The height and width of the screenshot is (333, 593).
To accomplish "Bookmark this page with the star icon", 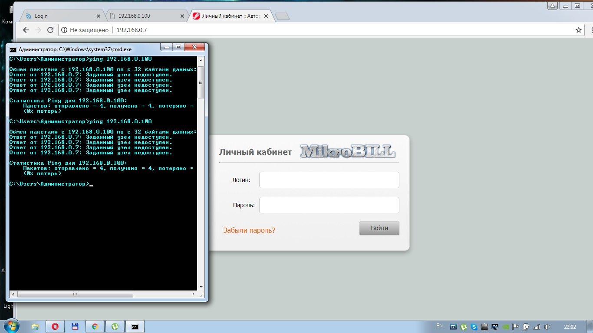I will click(x=578, y=30).
